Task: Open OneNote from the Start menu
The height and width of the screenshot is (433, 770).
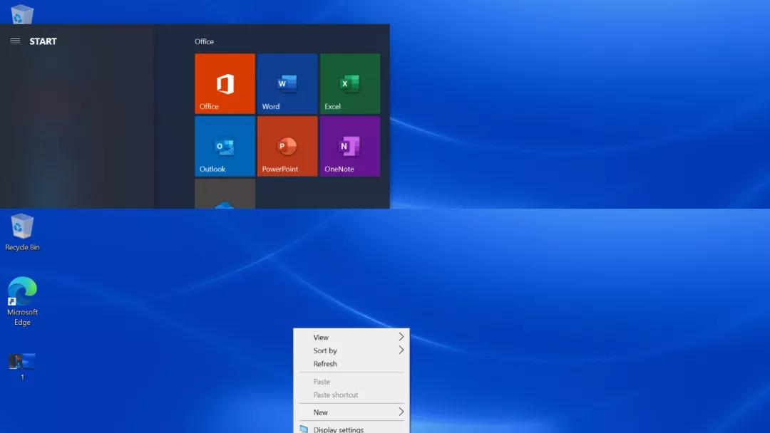Action: pos(349,145)
